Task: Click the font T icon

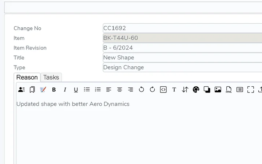Action: pos(174,90)
